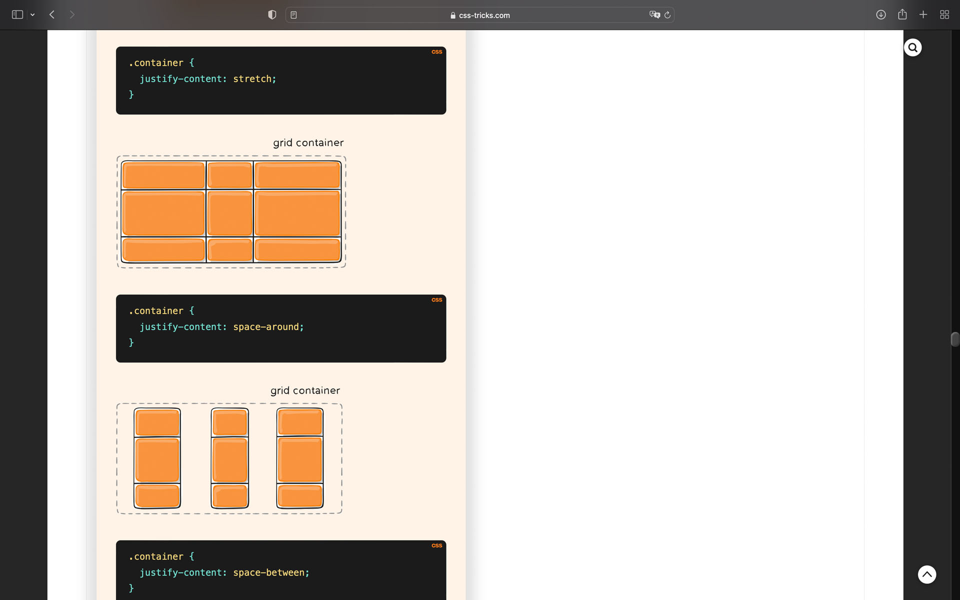Show the Reader view icon
Screen dimensions: 960x600
tap(294, 15)
